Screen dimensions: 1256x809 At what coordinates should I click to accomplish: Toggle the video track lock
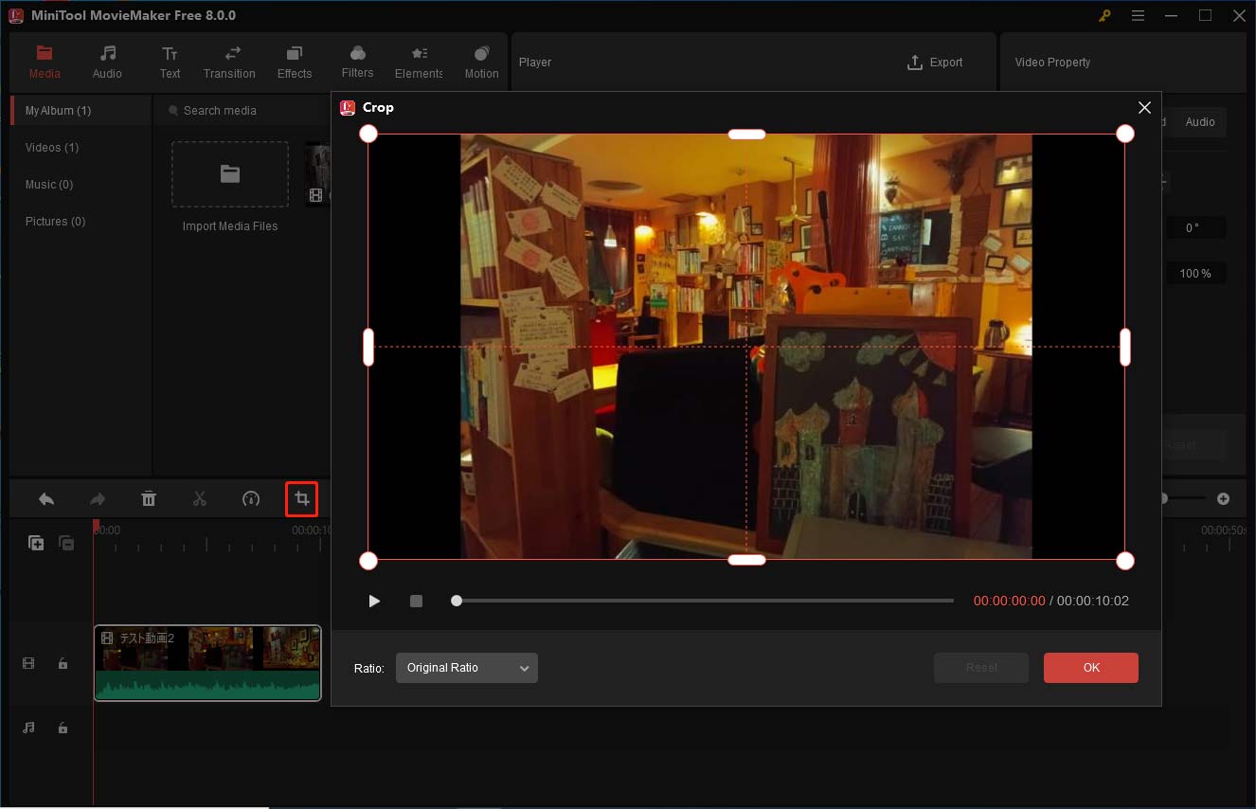63,664
